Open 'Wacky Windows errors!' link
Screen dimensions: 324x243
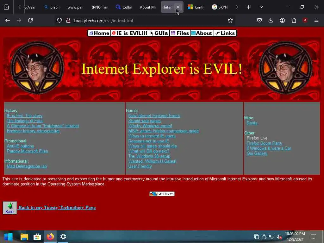150,126
